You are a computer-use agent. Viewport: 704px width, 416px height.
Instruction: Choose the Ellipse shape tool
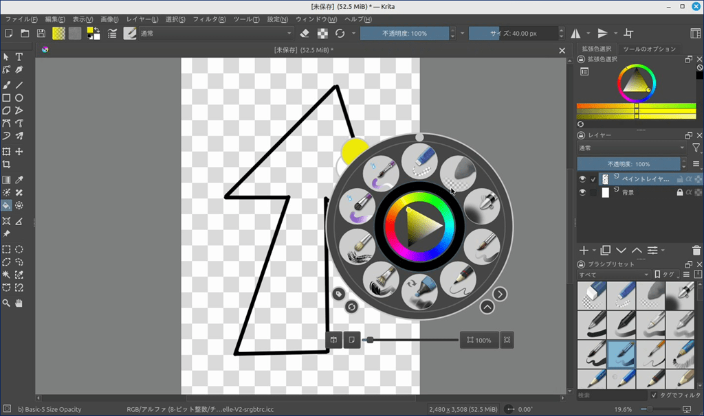tap(19, 97)
